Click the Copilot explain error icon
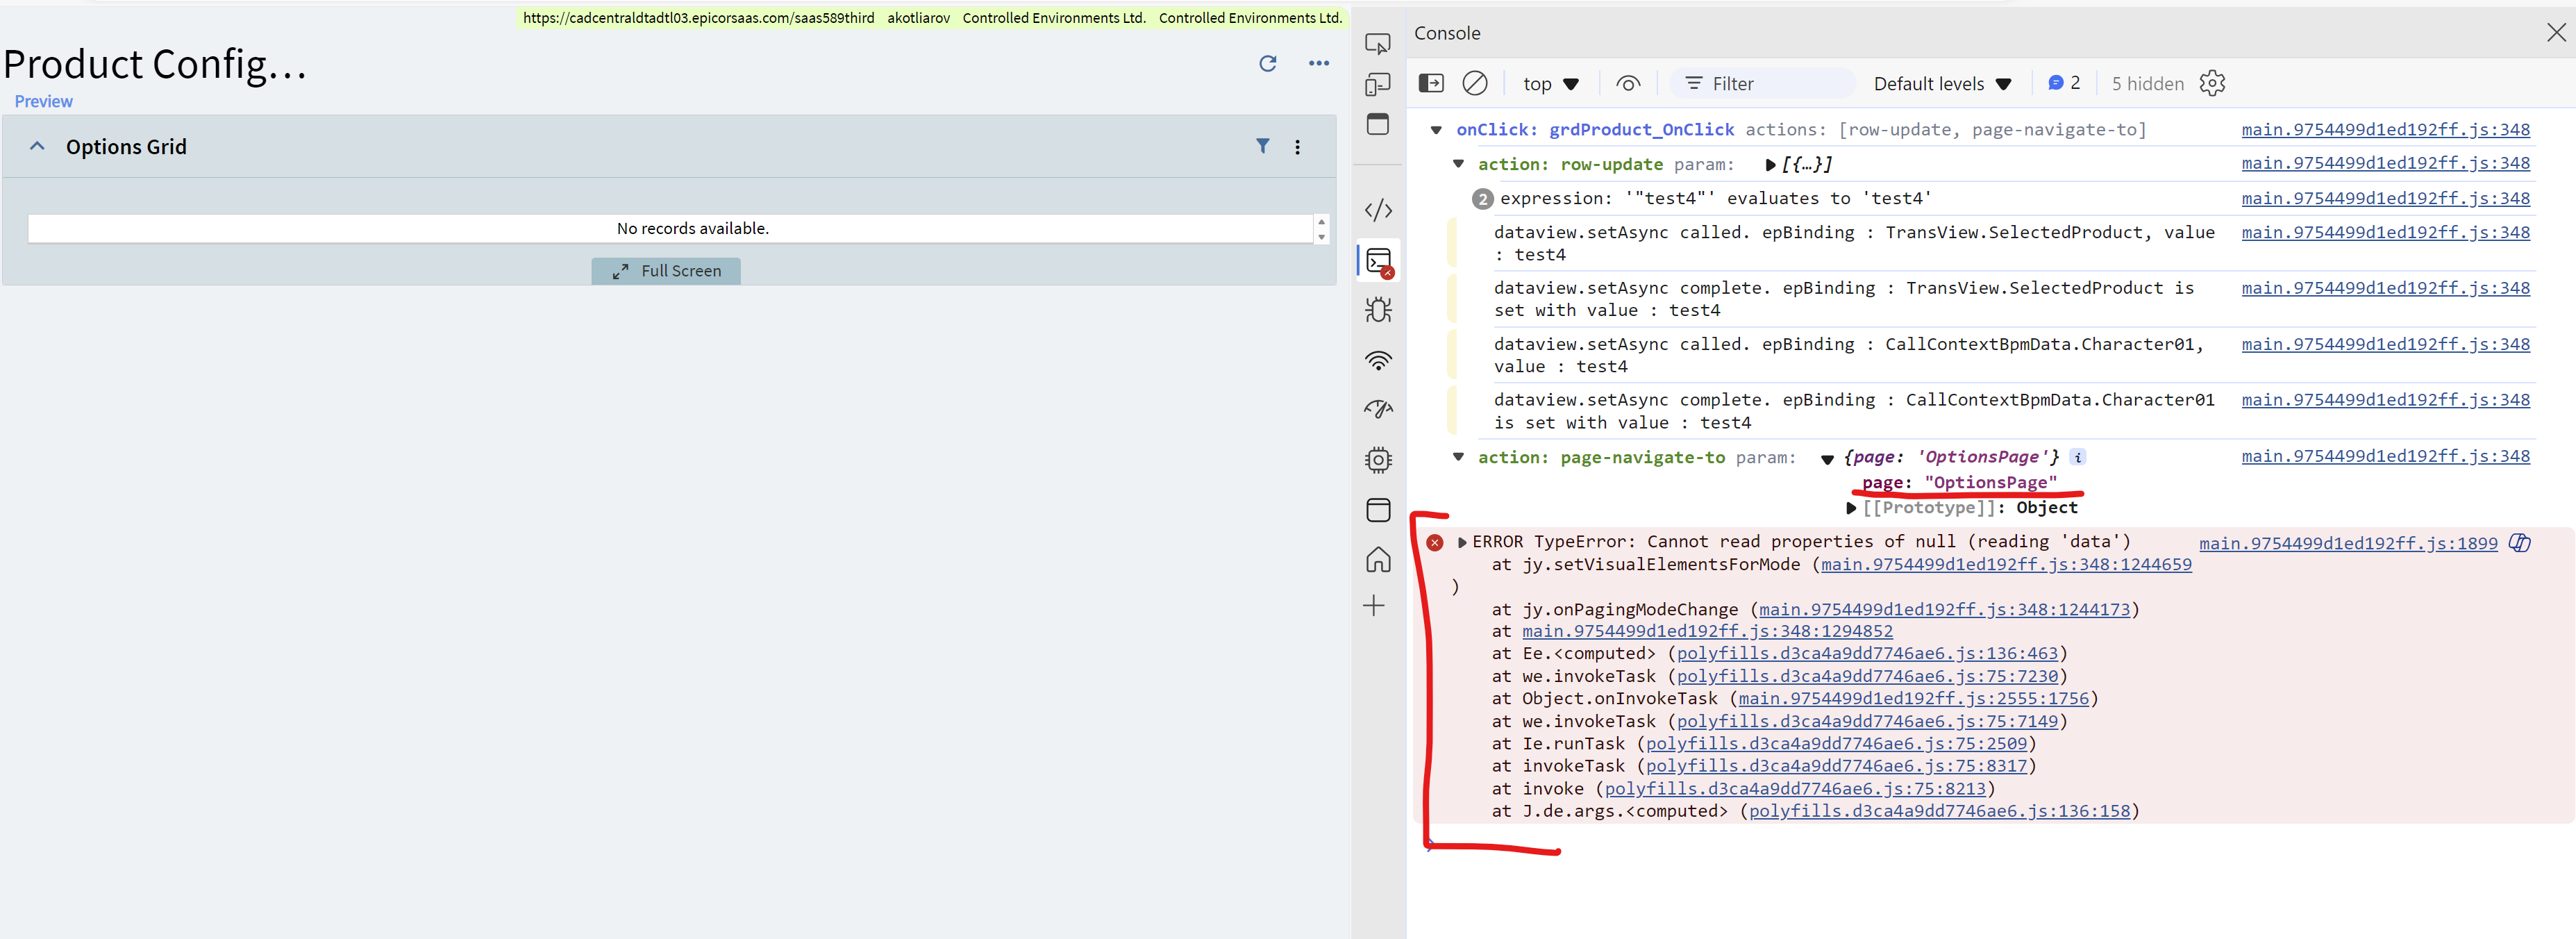The width and height of the screenshot is (2576, 939). [2519, 543]
